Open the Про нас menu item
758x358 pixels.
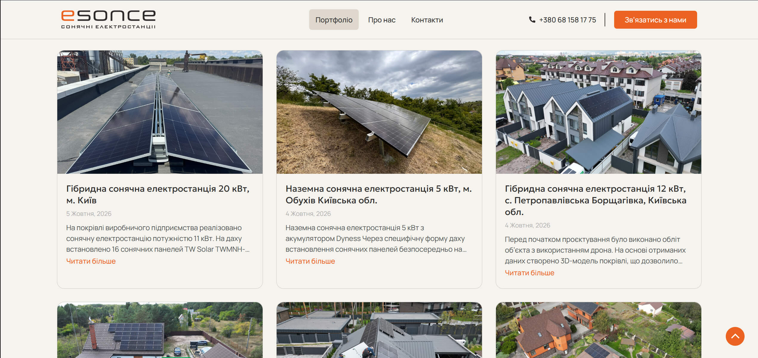(382, 20)
